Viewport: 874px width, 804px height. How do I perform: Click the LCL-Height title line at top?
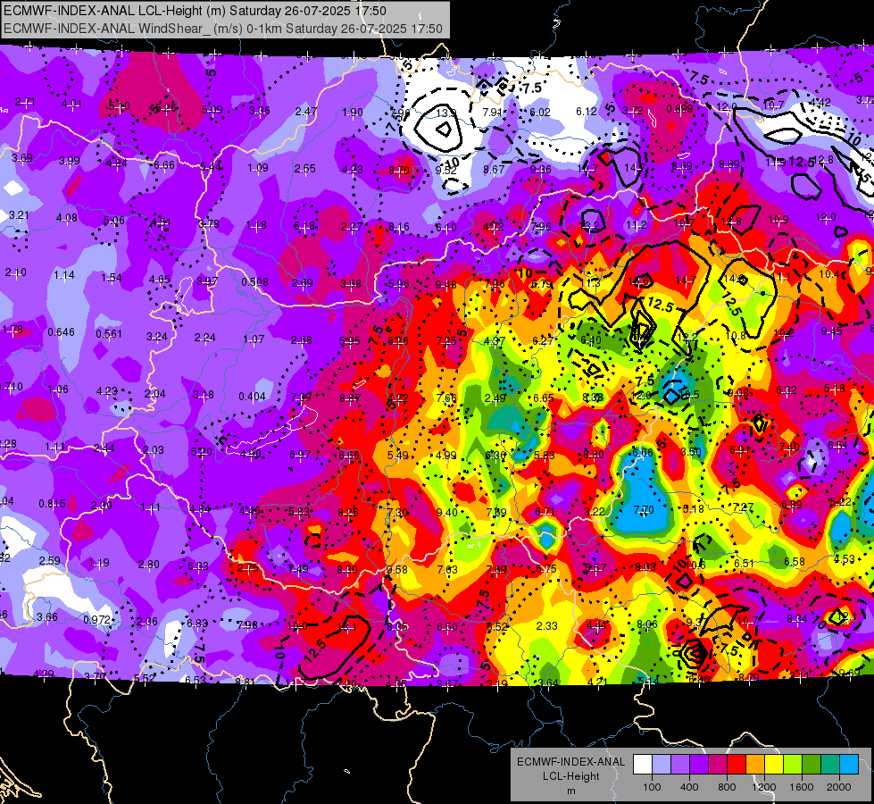pyautogui.click(x=196, y=11)
